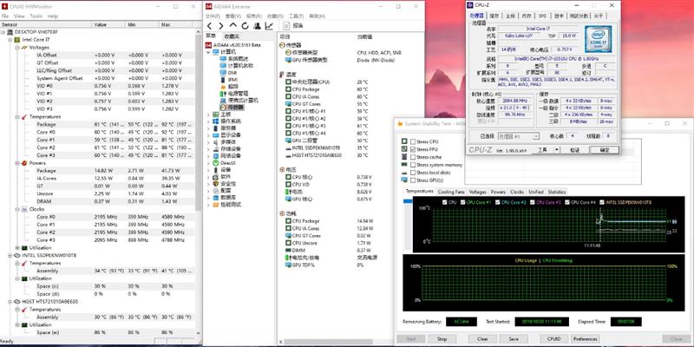The height and width of the screenshot is (347, 694).
Task: Click the AIDA64 report icon in toolbar
Action: click(x=287, y=26)
